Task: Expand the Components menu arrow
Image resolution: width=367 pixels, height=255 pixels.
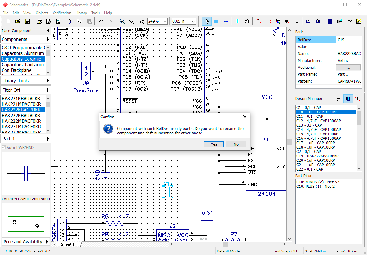Action: 48,39
